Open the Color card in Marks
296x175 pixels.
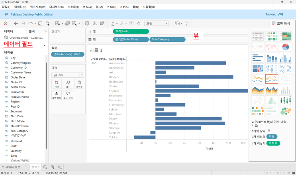pyautogui.click(x=57, y=84)
